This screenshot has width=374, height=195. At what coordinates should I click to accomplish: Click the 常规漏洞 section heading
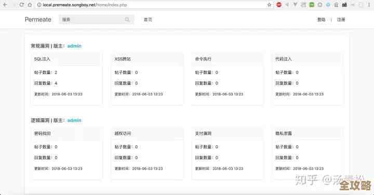[x=40, y=46]
